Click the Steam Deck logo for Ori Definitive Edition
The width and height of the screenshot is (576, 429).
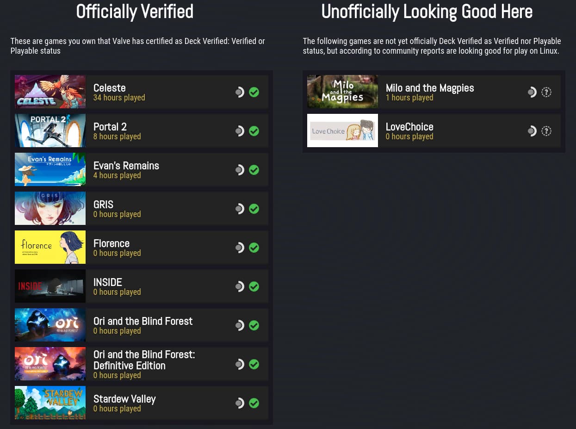239,364
